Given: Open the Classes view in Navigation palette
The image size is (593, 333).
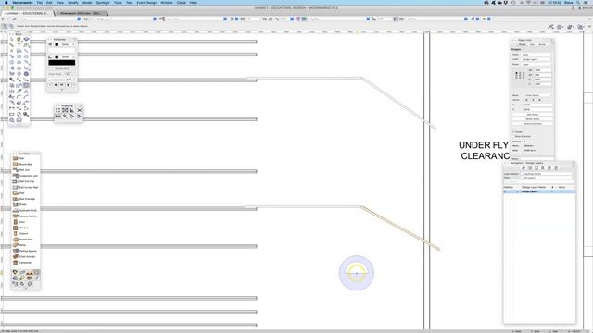Looking at the screenshot, I should [x=524, y=168].
